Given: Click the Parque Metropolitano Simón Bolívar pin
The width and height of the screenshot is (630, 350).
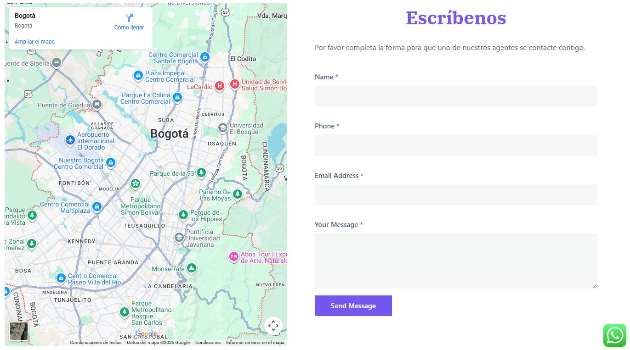Looking at the screenshot, I should [135, 184].
